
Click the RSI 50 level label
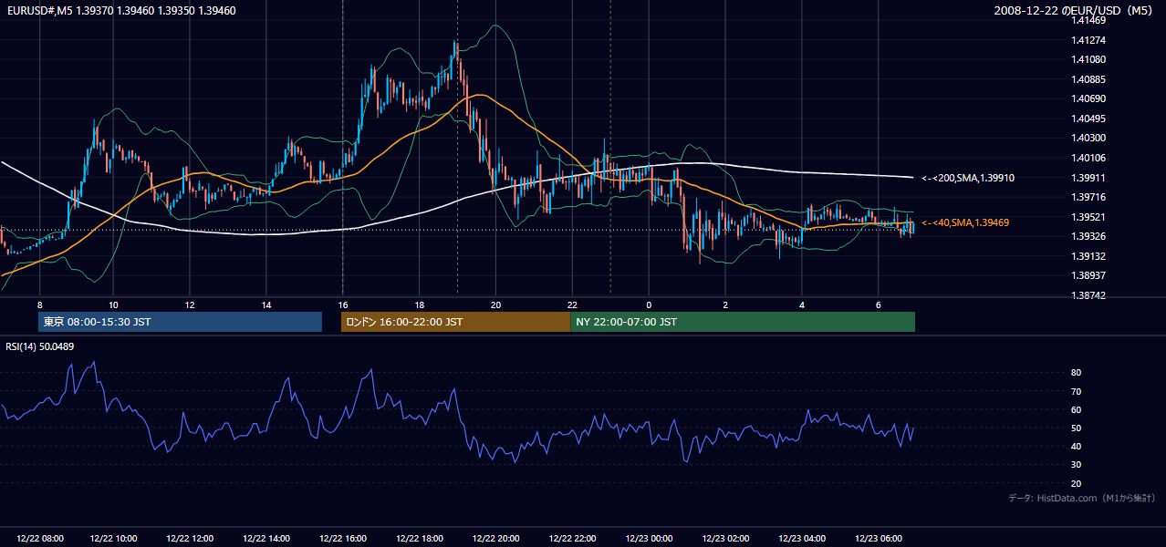point(1077,428)
